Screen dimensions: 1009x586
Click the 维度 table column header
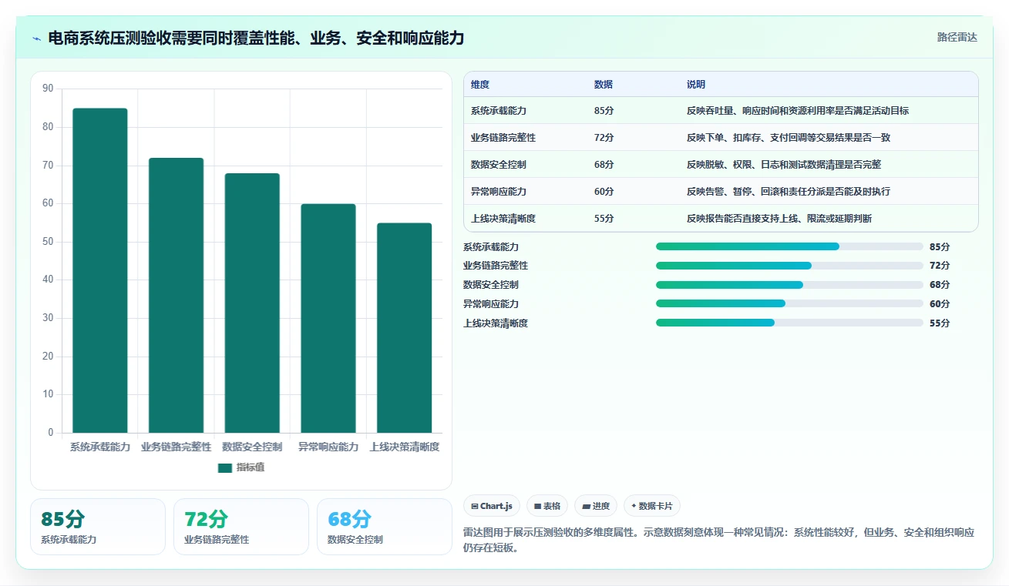point(480,85)
